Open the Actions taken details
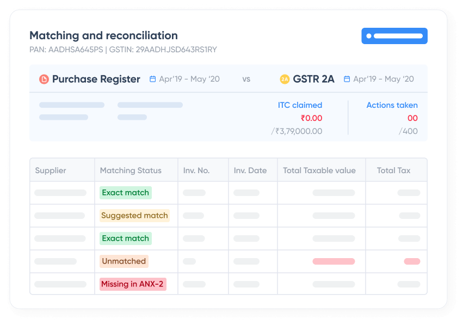463x324 pixels. click(392, 105)
